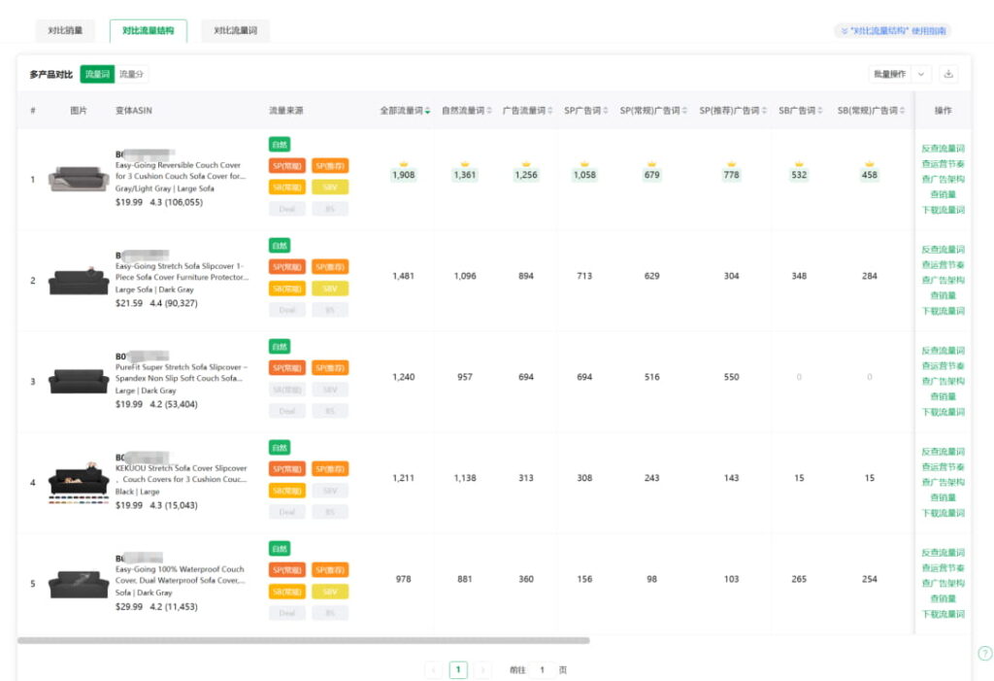Sort by 全部流量词 column sort icon
This screenshot has width=994, height=681.
tap(428, 111)
